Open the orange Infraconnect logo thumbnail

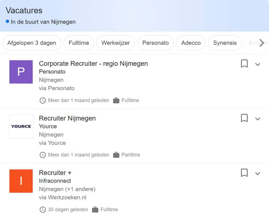[x=21, y=181]
